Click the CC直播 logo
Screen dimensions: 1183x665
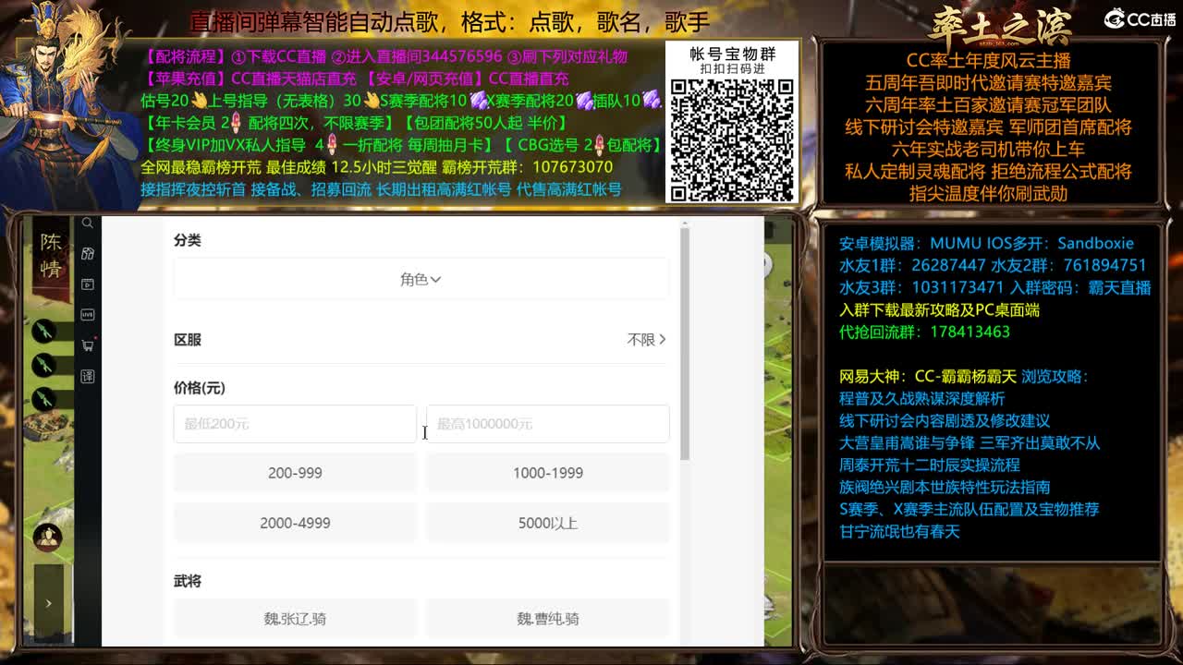[x=1140, y=19]
